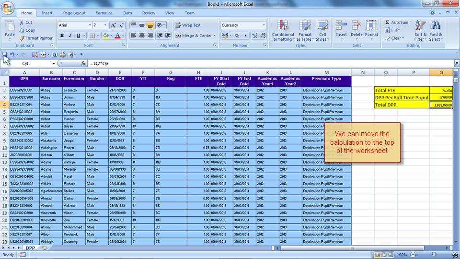Click Wrap Text button
Viewport: 460px width, 259px height.
(188, 25)
